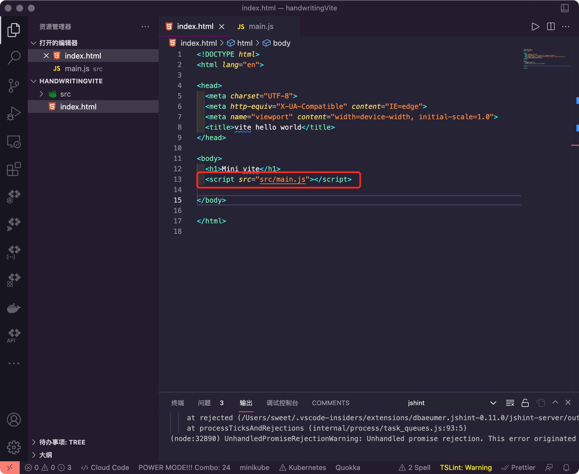The width and height of the screenshot is (579, 474).
Task: Switch to the index.html editor tab
Action: tap(195, 27)
